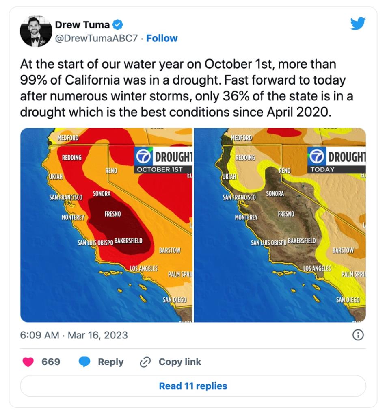Viewport: 387px width, 416px height.
Task: Click the Drew Tuma display name
Action: click(x=82, y=25)
